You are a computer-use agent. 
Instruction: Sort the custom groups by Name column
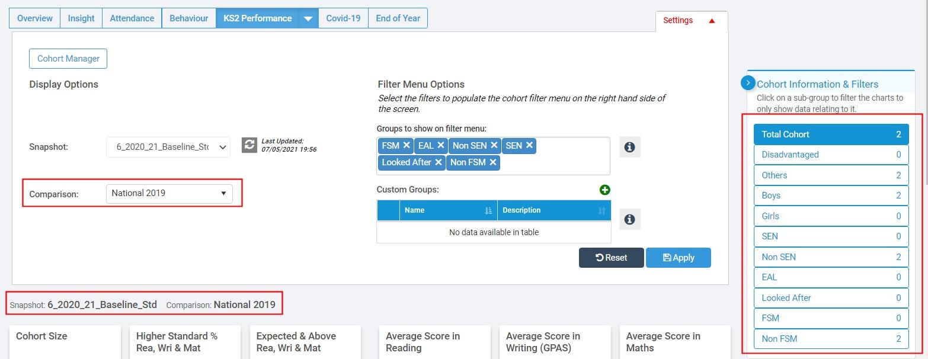click(488, 211)
